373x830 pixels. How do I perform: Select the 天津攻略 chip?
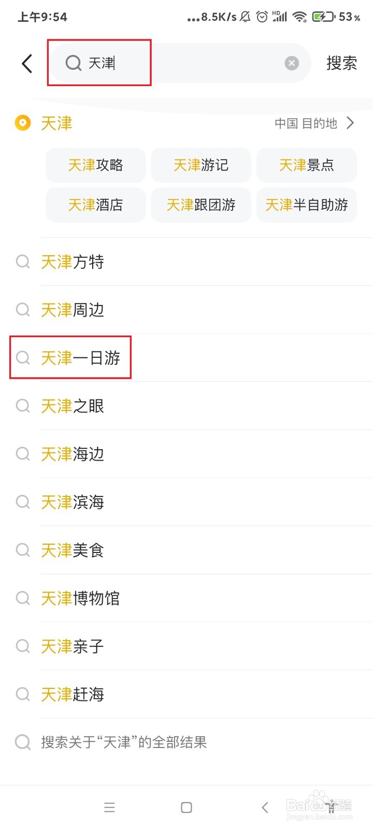(96, 165)
